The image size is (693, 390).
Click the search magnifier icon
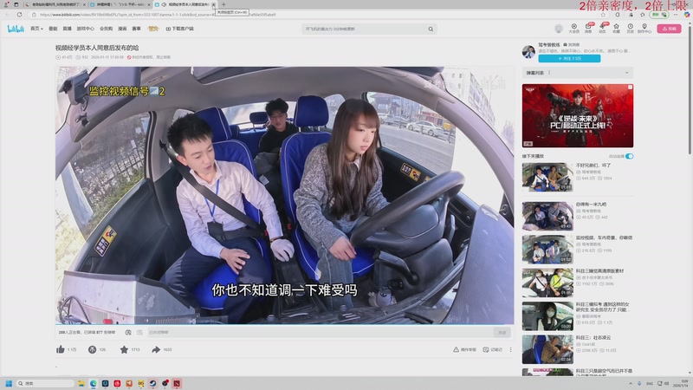click(x=431, y=29)
